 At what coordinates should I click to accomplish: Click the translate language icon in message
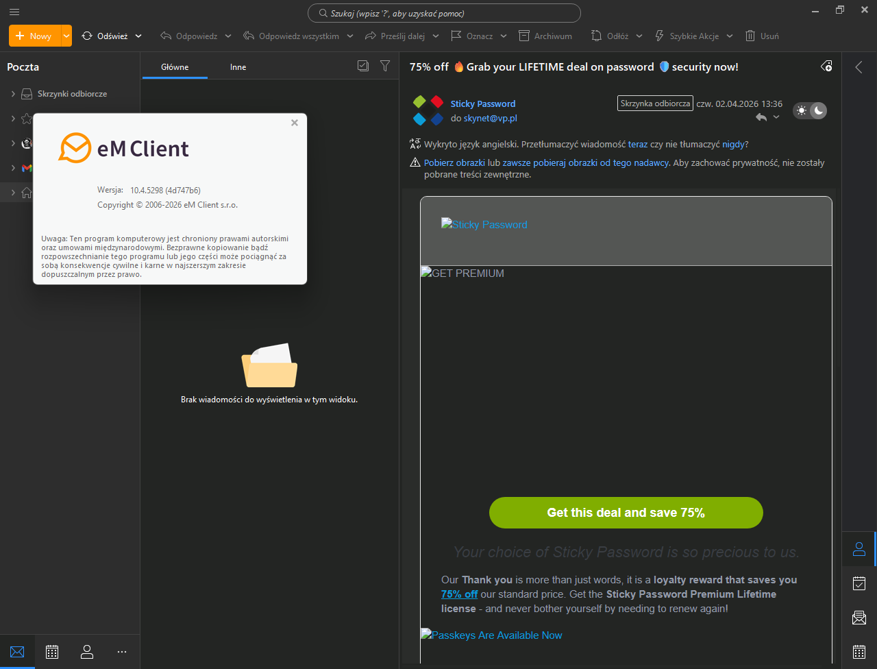coord(415,145)
